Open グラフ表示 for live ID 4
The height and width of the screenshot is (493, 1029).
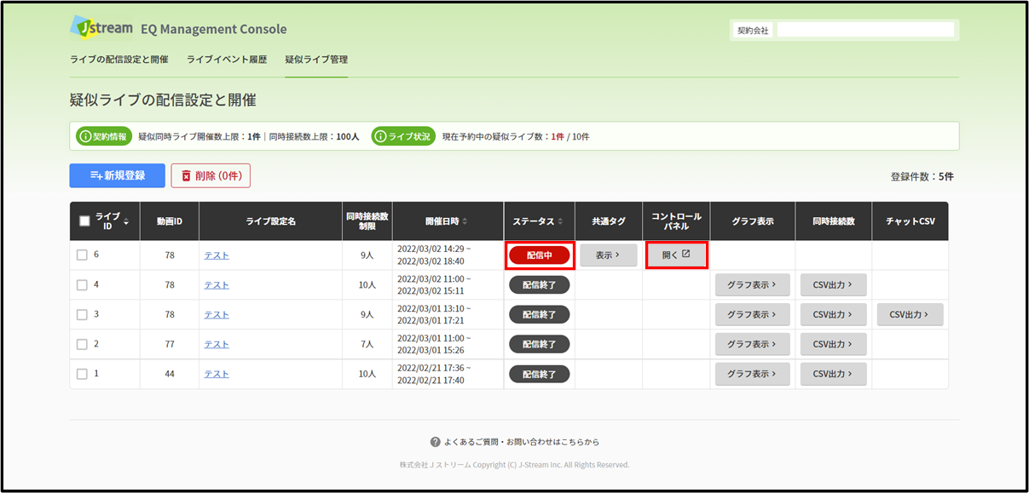(x=752, y=284)
